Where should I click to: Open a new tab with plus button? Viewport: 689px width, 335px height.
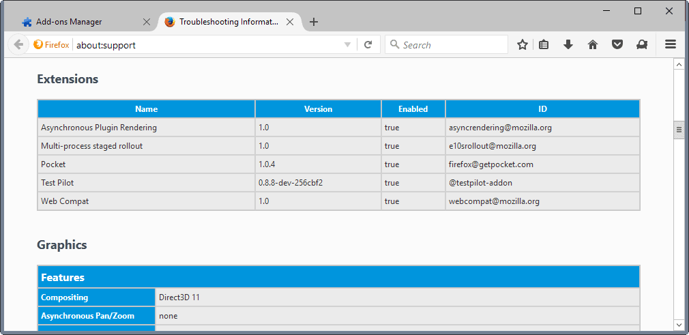(x=313, y=22)
